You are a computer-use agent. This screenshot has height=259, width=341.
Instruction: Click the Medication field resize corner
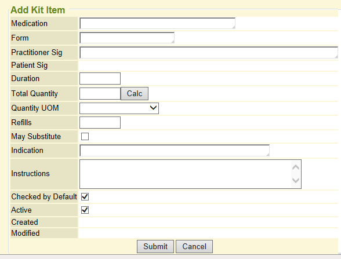pyautogui.click(x=233, y=27)
